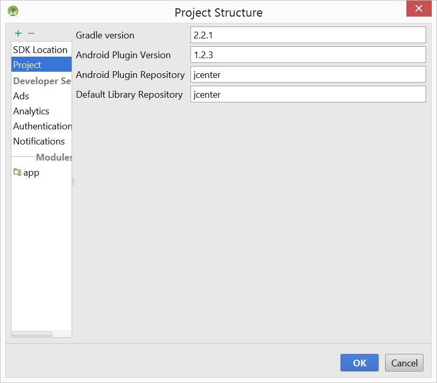
Task: Click the Modules section header
Action: pos(54,157)
